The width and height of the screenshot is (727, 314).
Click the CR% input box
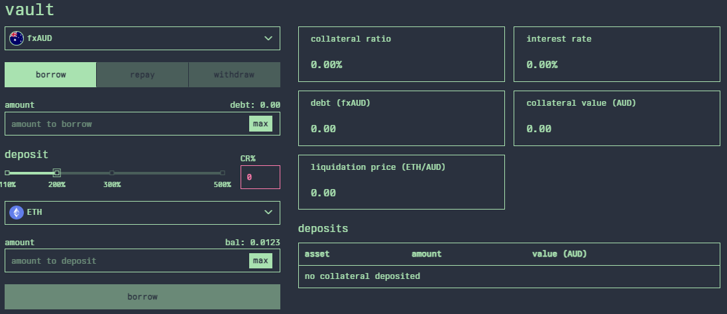click(260, 177)
